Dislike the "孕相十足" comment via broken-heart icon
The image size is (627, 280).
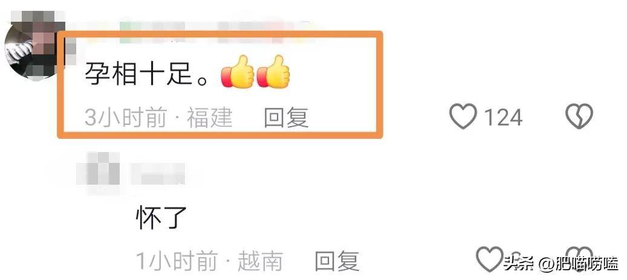[x=579, y=116]
